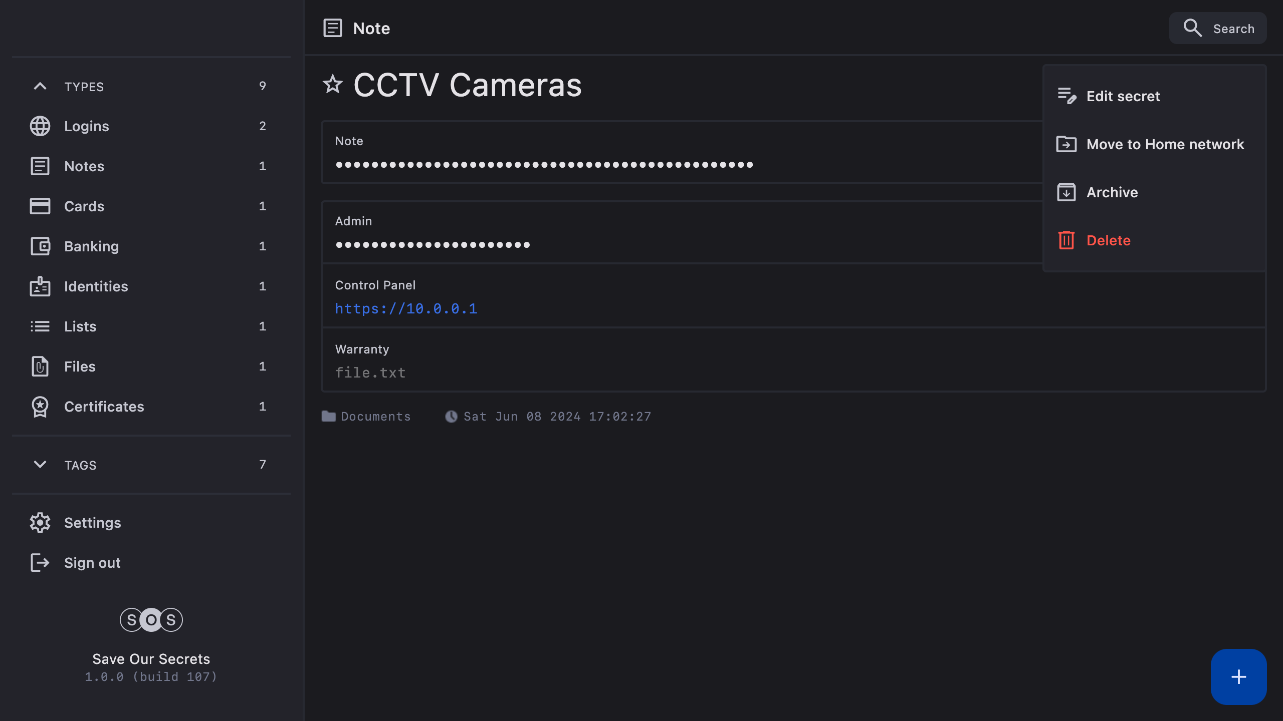This screenshot has width=1283, height=721.
Task: Open the Warranty file.txt attachment
Action: tap(370, 373)
